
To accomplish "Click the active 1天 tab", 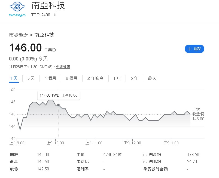I will (14, 78).
